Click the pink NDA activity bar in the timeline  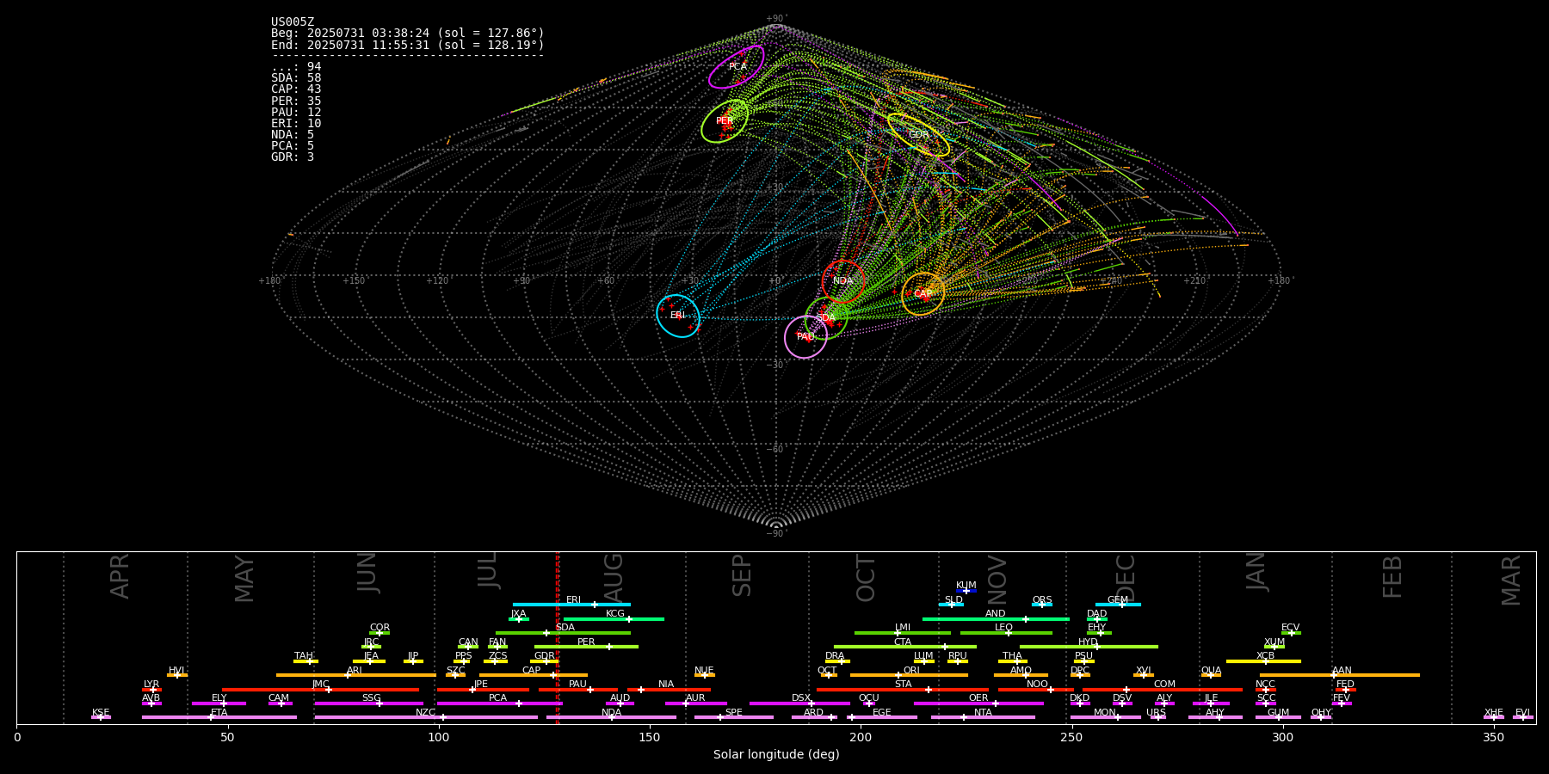pos(611,717)
